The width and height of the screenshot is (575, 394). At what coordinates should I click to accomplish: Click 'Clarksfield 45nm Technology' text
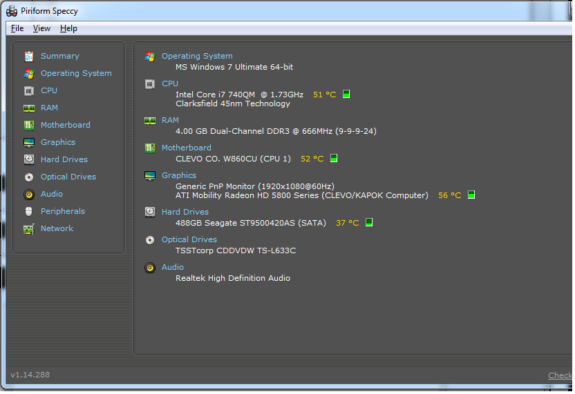(x=232, y=104)
